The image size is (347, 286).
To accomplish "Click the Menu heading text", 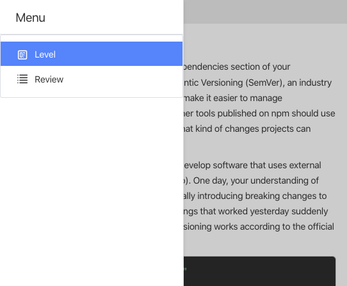I will pyautogui.click(x=31, y=18).
